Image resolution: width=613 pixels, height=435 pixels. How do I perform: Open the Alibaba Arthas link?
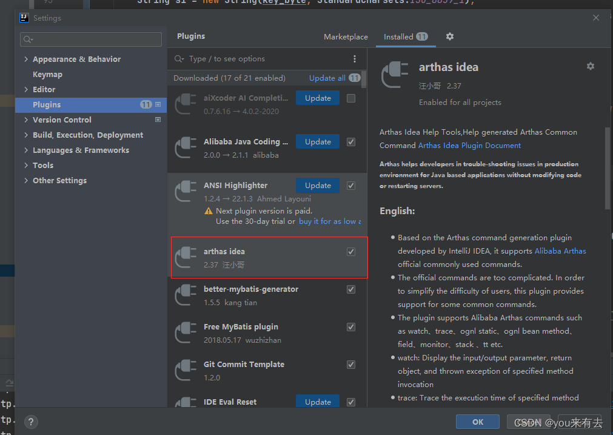(x=560, y=251)
